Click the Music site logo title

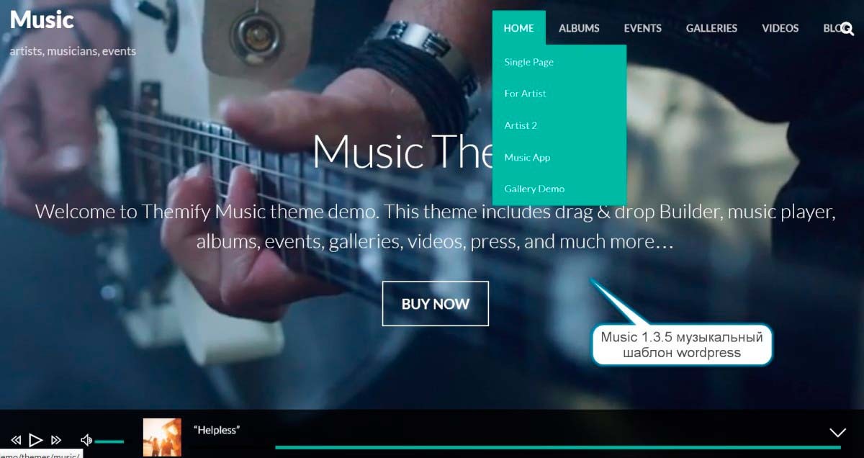tap(42, 19)
